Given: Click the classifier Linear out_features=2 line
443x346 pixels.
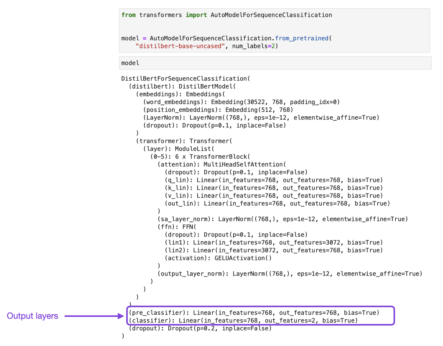Looking at the screenshot, I should (x=243, y=321).
